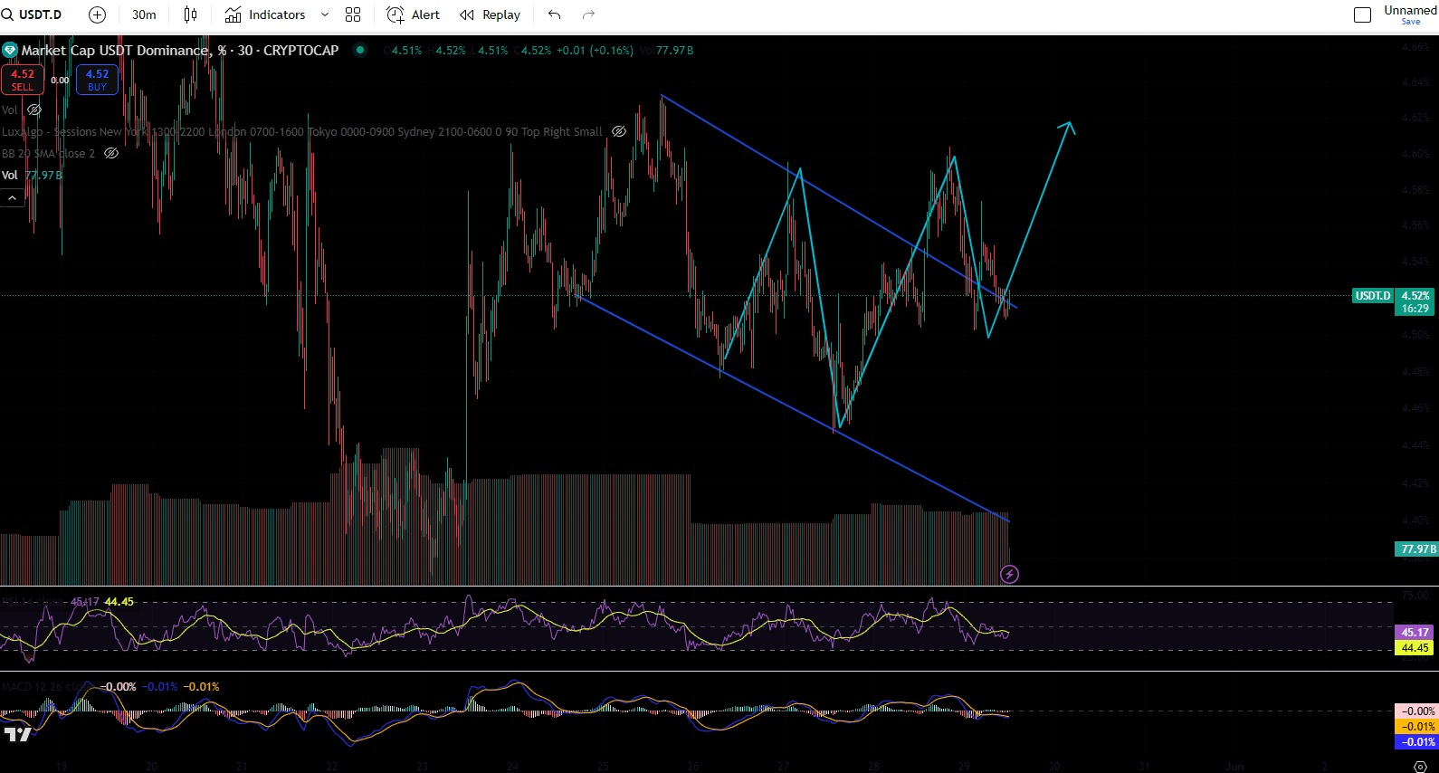
Task: Select the Vol 77.97 B legend
Action: pyautogui.click(x=32, y=175)
